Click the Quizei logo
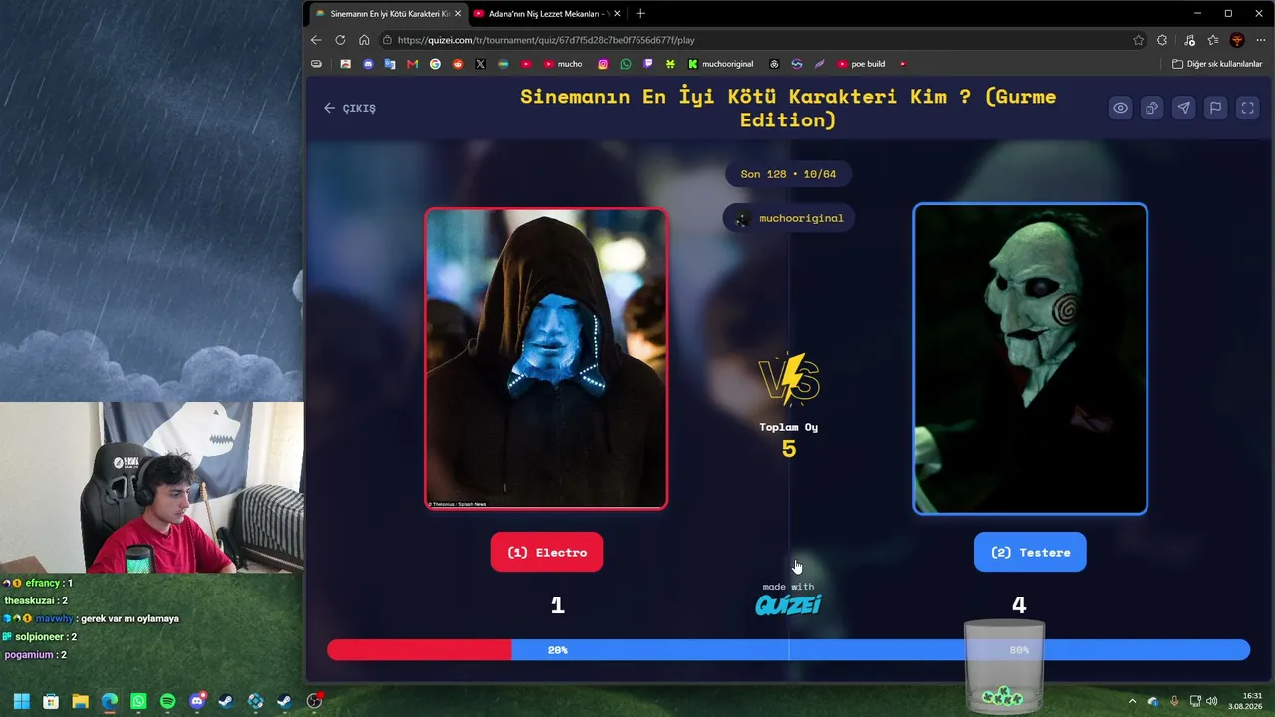The width and height of the screenshot is (1275, 717). click(788, 603)
